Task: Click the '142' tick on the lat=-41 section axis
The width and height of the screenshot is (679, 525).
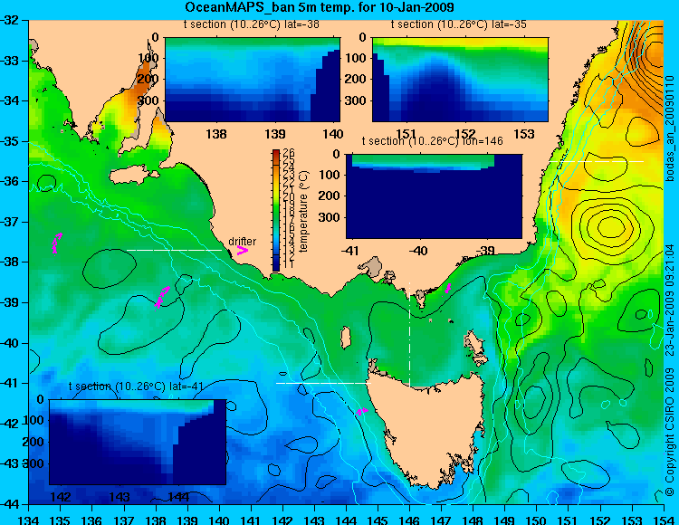Action: pyautogui.click(x=61, y=497)
